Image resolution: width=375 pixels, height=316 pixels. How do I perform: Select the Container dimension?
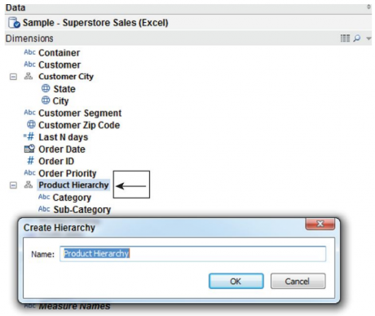pos(60,53)
